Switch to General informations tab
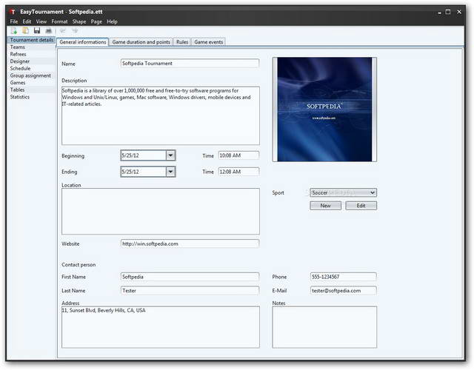This screenshot has height=370, width=474. tap(82, 42)
